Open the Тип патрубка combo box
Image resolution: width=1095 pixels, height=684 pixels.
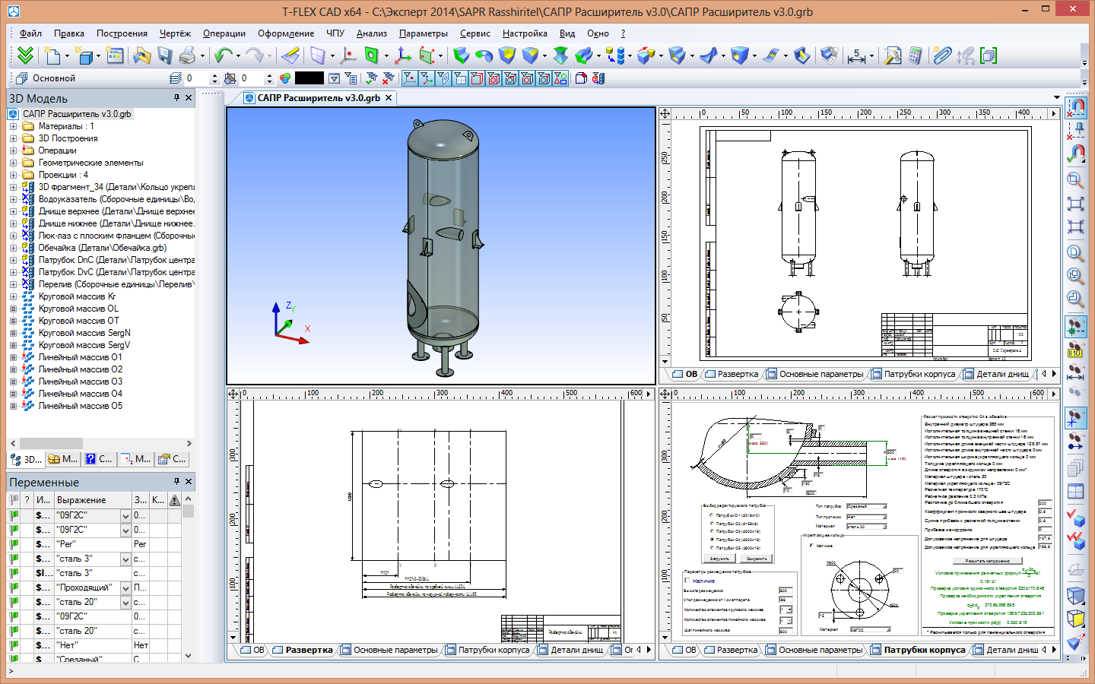pyautogui.click(x=866, y=506)
